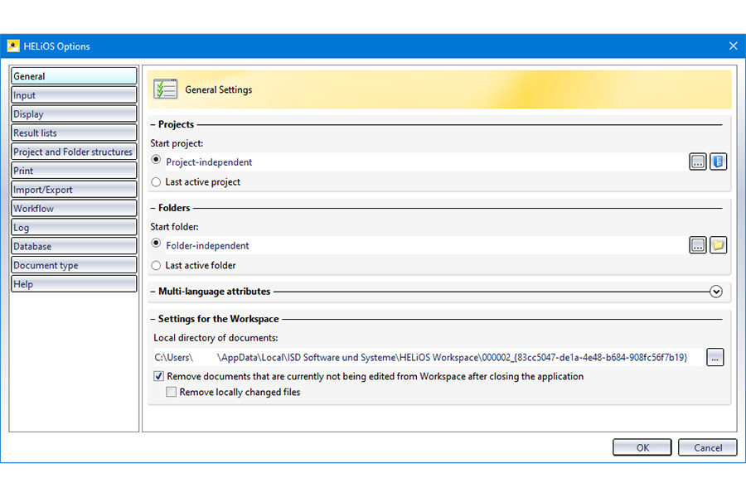This screenshot has width=746, height=497.
Task: Click the 'Start folder:' label
Action: click(174, 227)
